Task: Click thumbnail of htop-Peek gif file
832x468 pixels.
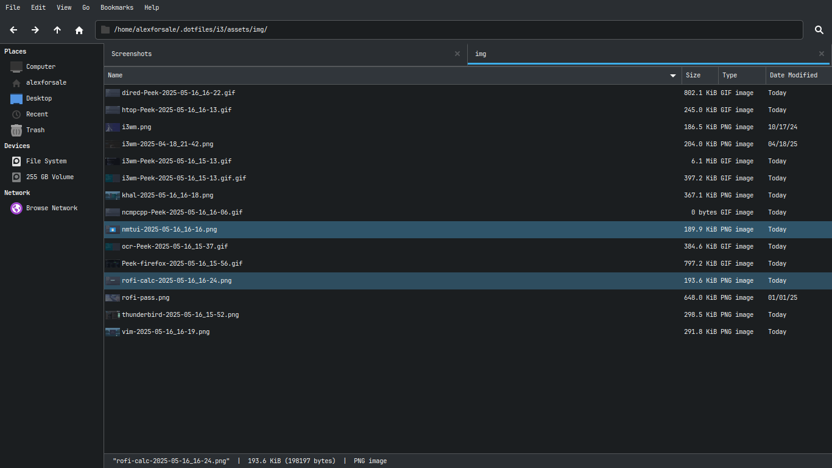Action: (113, 110)
